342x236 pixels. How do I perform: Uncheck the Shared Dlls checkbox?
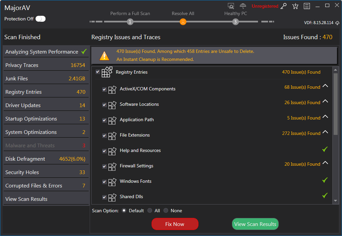tap(104, 198)
